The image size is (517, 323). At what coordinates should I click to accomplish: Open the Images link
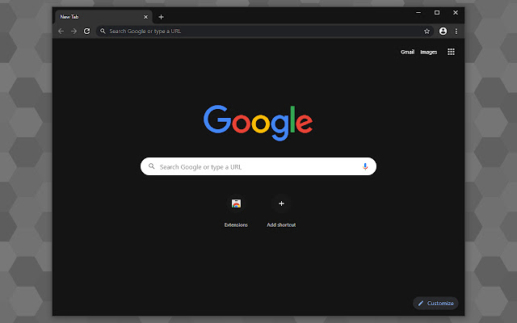tap(429, 52)
